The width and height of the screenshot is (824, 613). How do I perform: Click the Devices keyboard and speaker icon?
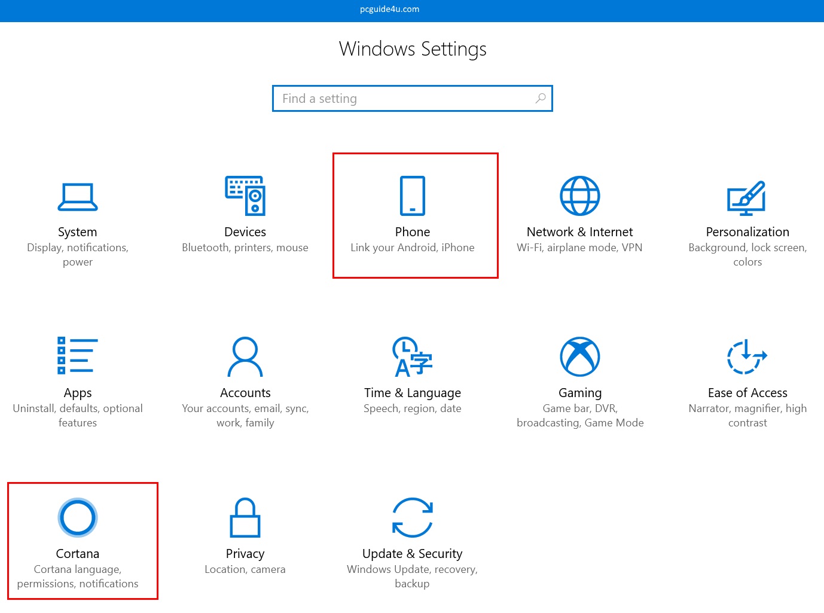point(245,196)
